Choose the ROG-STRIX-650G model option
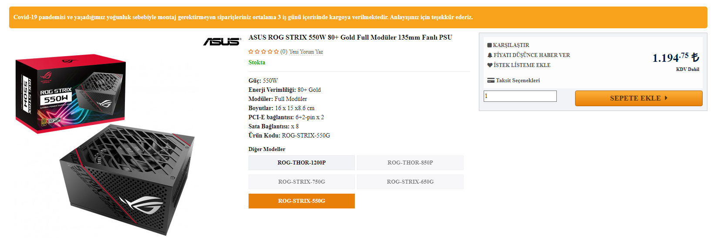The height and width of the screenshot is (245, 717). pos(410,182)
